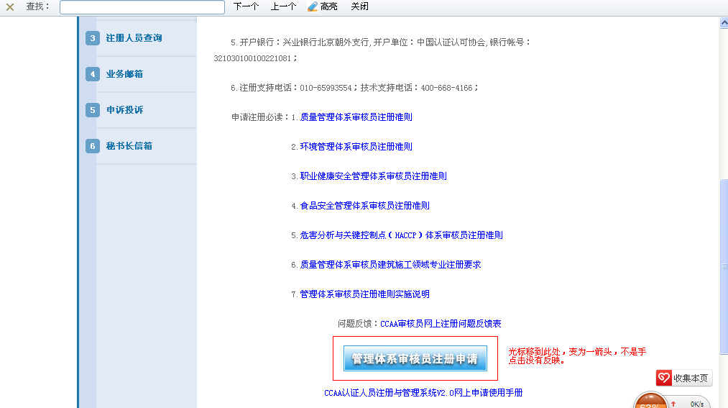Image resolution: width=728 pixels, height=408 pixels.
Task: Click the number 6 sidebar badge
Action: click(93, 146)
